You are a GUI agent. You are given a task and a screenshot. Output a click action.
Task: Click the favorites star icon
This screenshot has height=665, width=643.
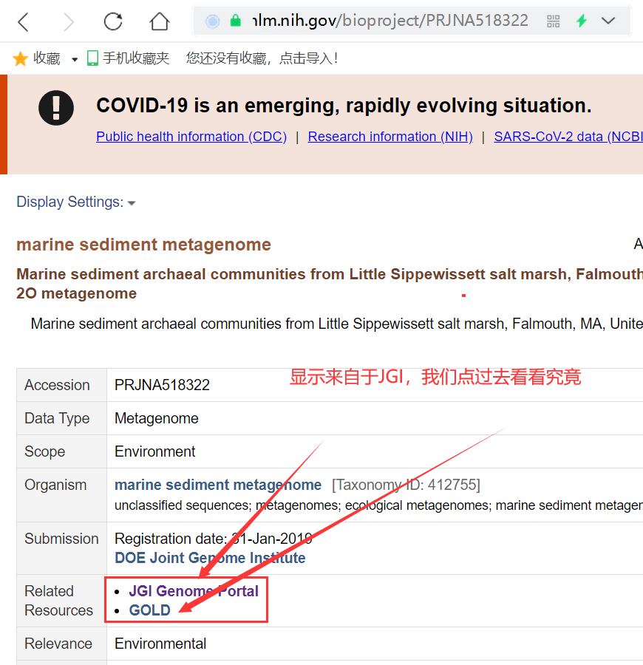pos(20,58)
